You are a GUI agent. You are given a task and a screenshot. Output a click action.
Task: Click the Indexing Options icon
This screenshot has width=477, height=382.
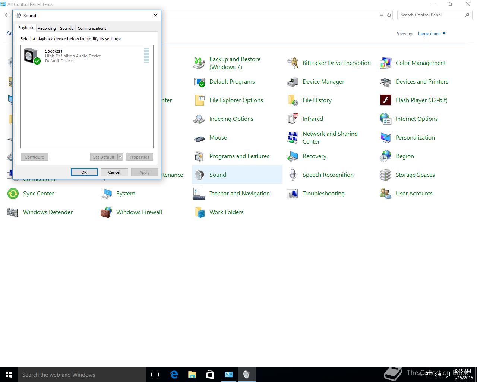(x=199, y=119)
